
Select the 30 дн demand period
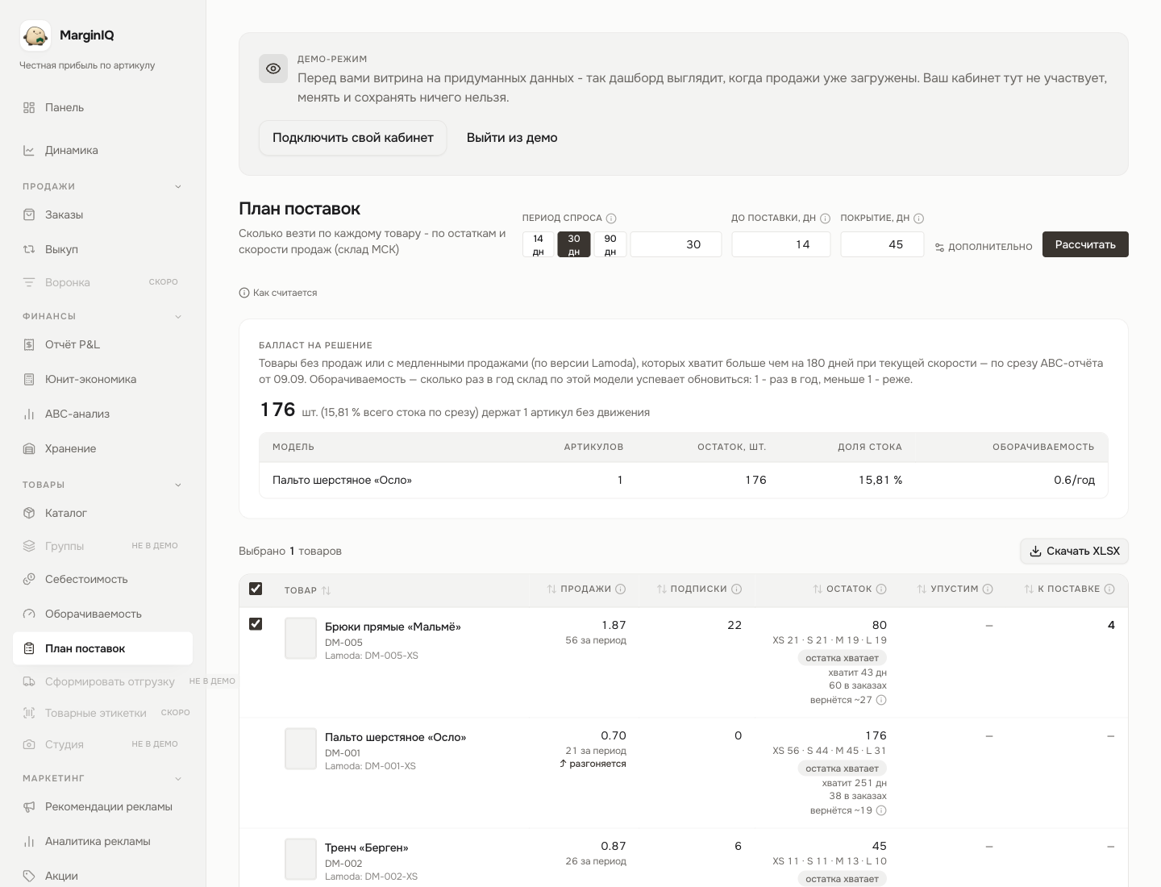574,244
